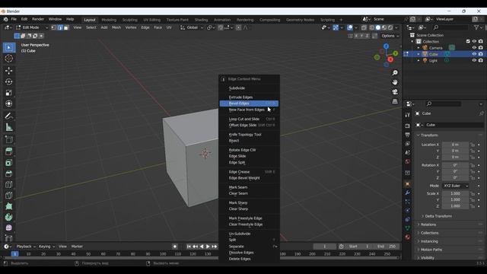
Task: Choose Loop Cut and Slide entry
Action: [249, 119]
